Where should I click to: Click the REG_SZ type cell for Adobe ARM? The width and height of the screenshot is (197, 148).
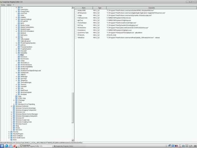96,10
